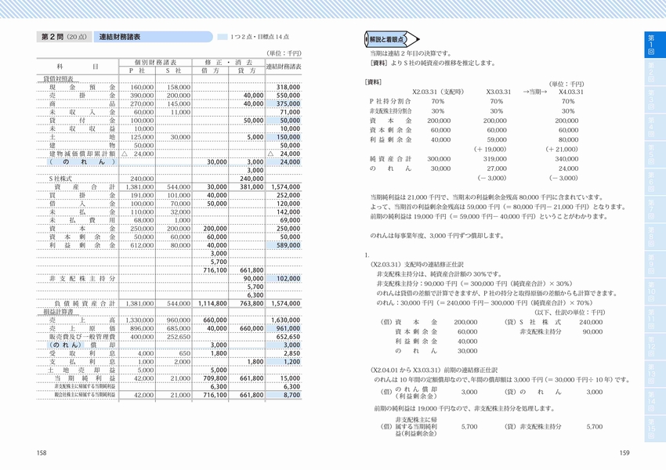666x470 pixels.
Task: Click the (以下、仕訳の単位：千円) note
Action: click(569, 313)
